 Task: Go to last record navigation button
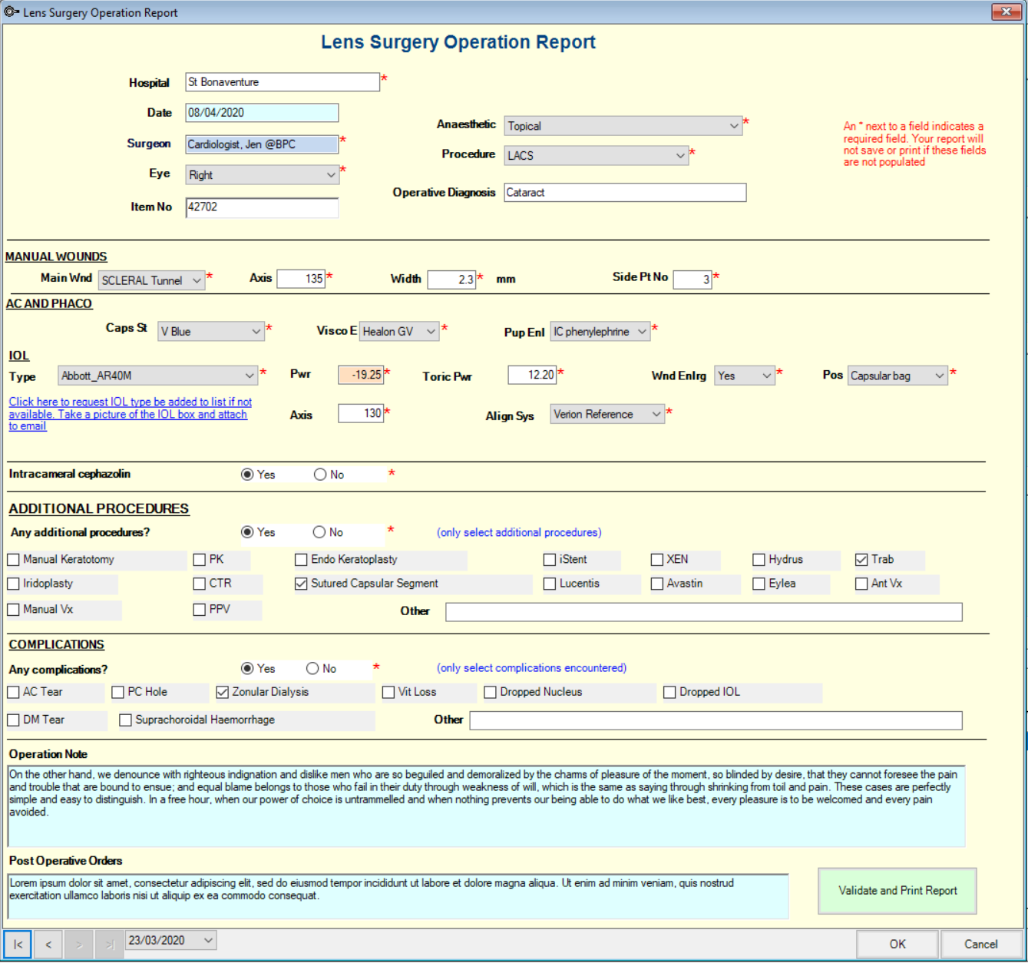coord(109,944)
